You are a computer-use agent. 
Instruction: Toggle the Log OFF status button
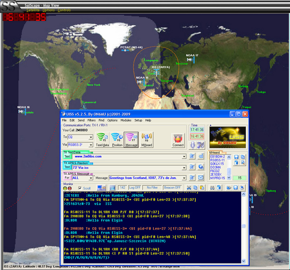point(135,188)
